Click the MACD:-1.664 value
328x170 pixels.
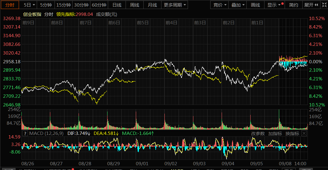click(x=138, y=133)
